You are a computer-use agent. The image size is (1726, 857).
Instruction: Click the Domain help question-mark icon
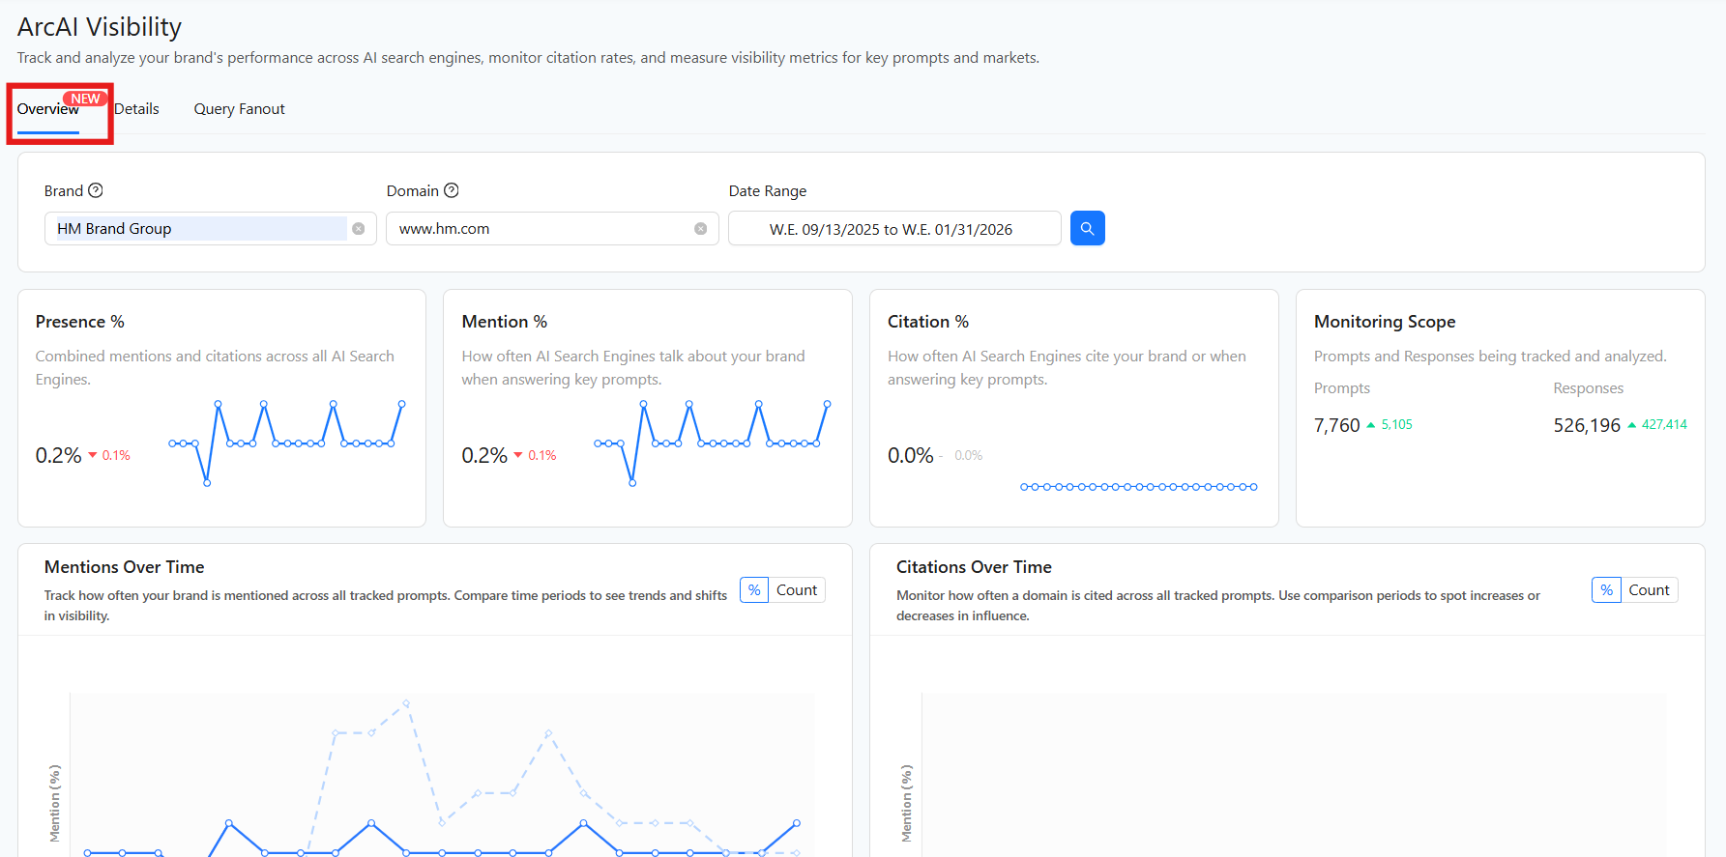451,190
